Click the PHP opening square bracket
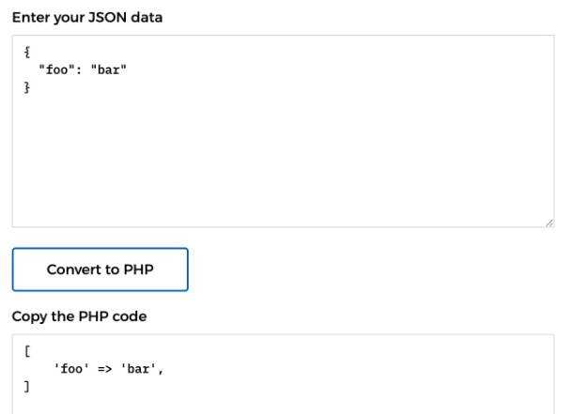570x414 pixels. coord(27,352)
